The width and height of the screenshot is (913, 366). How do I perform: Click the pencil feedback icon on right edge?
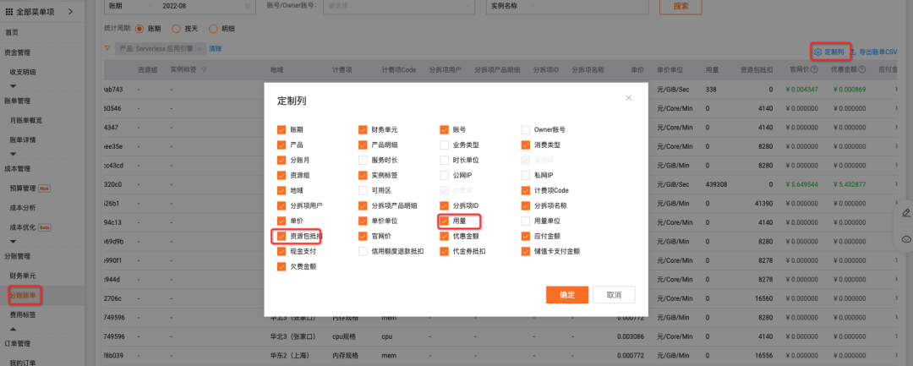[906, 212]
